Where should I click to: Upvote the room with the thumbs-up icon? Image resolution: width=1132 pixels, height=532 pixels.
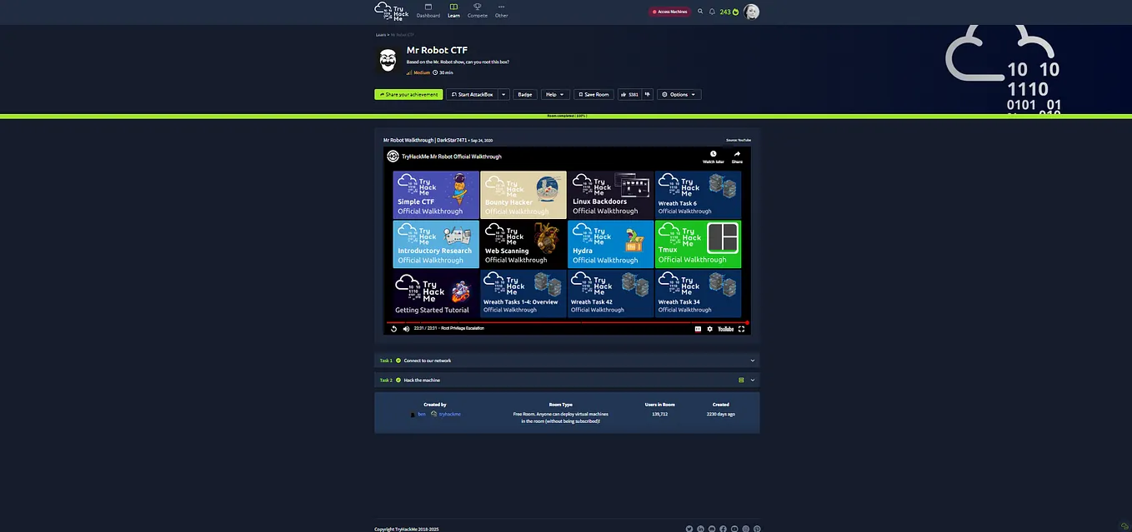click(624, 94)
